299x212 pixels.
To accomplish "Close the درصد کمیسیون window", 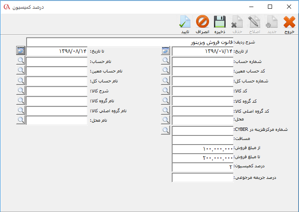I will tap(289, 7).
